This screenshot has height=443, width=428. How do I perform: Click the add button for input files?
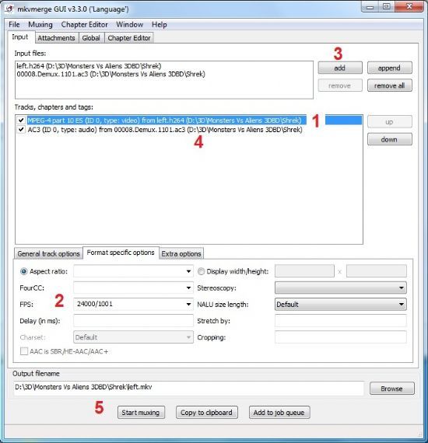[x=340, y=68]
